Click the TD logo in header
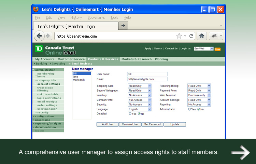This screenshot has width=256, height=164. (x=39, y=49)
